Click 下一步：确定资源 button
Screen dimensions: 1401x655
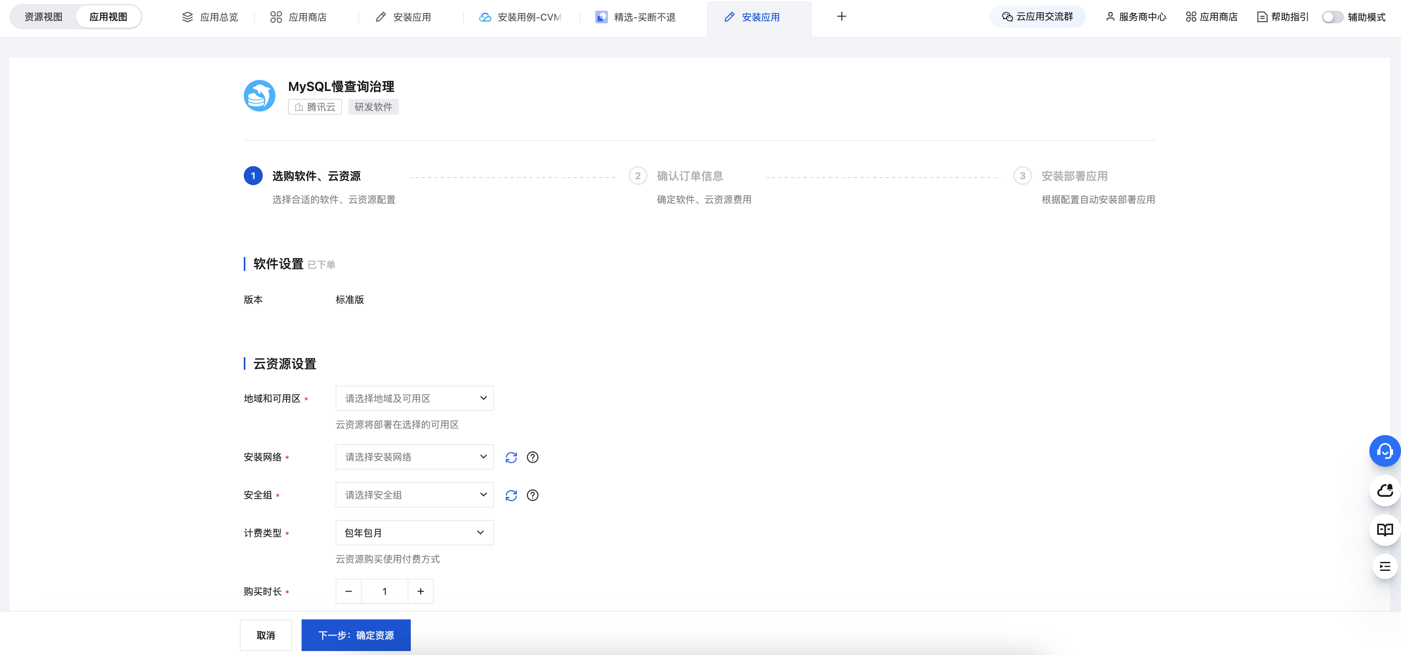[356, 635]
